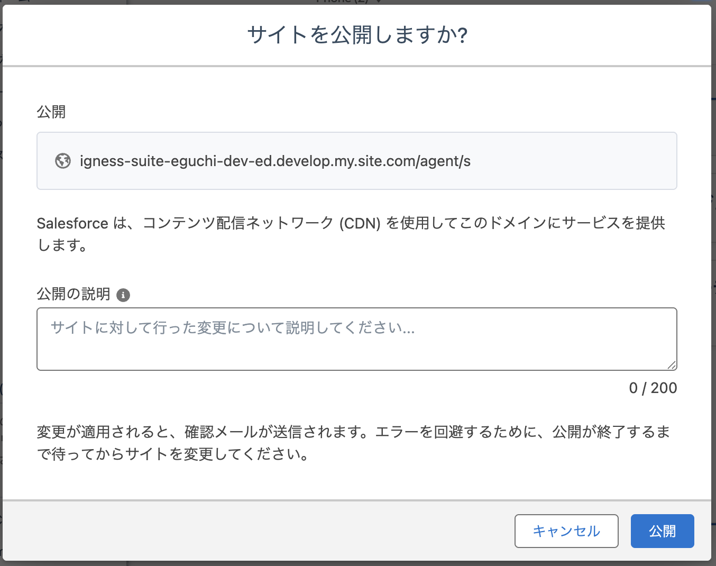Image resolution: width=716 pixels, height=566 pixels.
Task: Click the Salesforce CDN information paragraph
Action: [351, 234]
